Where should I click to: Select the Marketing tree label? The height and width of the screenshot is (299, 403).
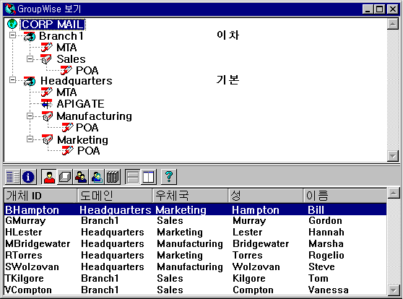[x=83, y=140]
